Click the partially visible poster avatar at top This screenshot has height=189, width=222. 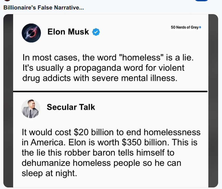(x=7, y=1)
